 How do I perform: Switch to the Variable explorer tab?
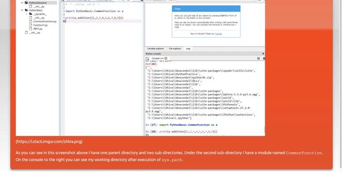pyautogui.click(x=156, y=49)
